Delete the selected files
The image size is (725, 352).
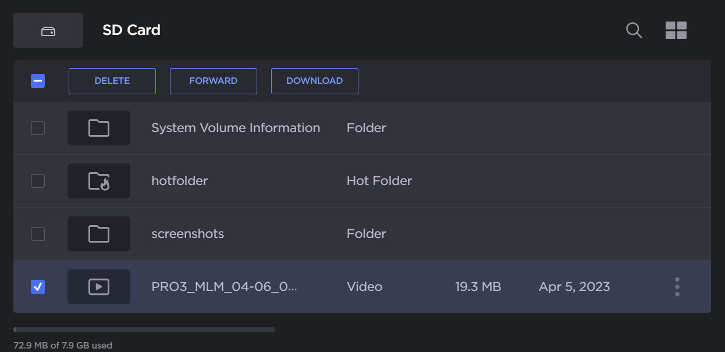pyautogui.click(x=112, y=81)
